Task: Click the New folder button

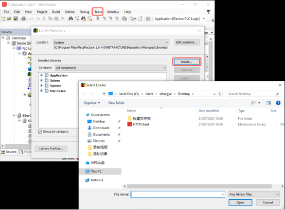Action: click(x=116, y=103)
